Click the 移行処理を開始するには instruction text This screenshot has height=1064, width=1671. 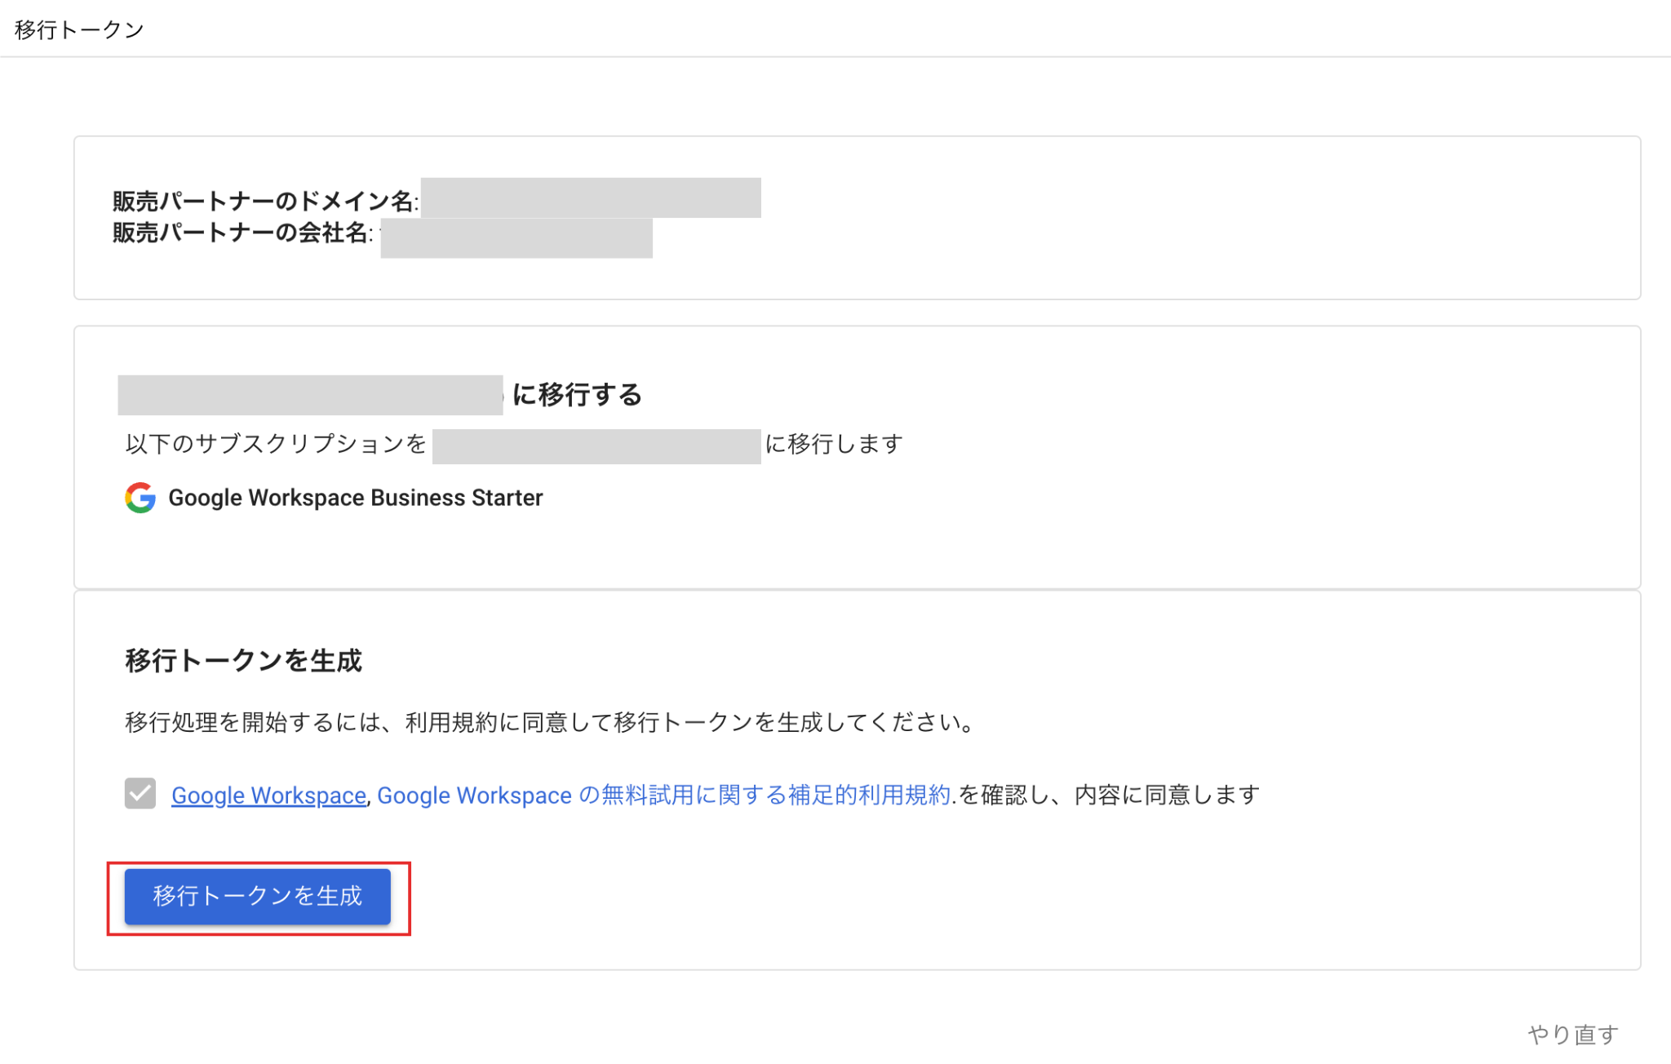coord(549,722)
